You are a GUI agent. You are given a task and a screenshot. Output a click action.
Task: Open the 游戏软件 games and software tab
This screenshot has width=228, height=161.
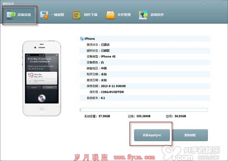click(x=151, y=15)
